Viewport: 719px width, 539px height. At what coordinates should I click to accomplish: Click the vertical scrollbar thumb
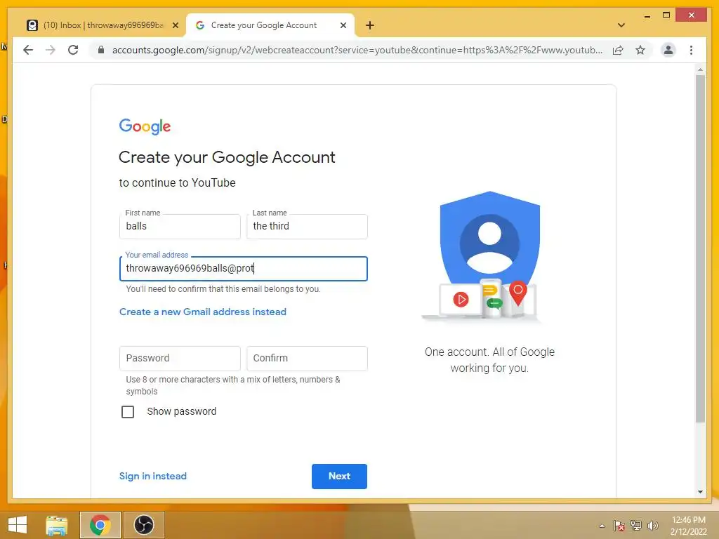[x=700, y=249]
